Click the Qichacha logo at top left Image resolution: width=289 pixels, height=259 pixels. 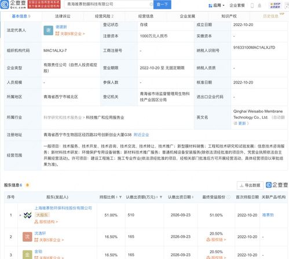[13, 5]
